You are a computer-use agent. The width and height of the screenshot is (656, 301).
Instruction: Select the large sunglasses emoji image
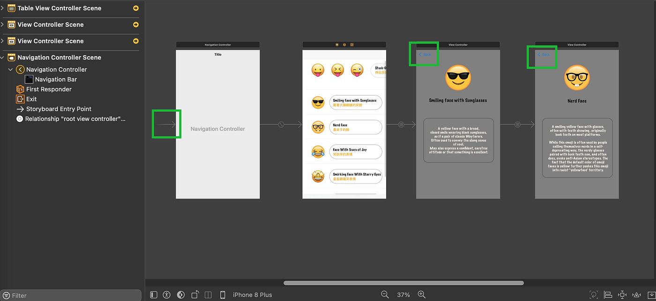pyautogui.click(x=458, y=78)
